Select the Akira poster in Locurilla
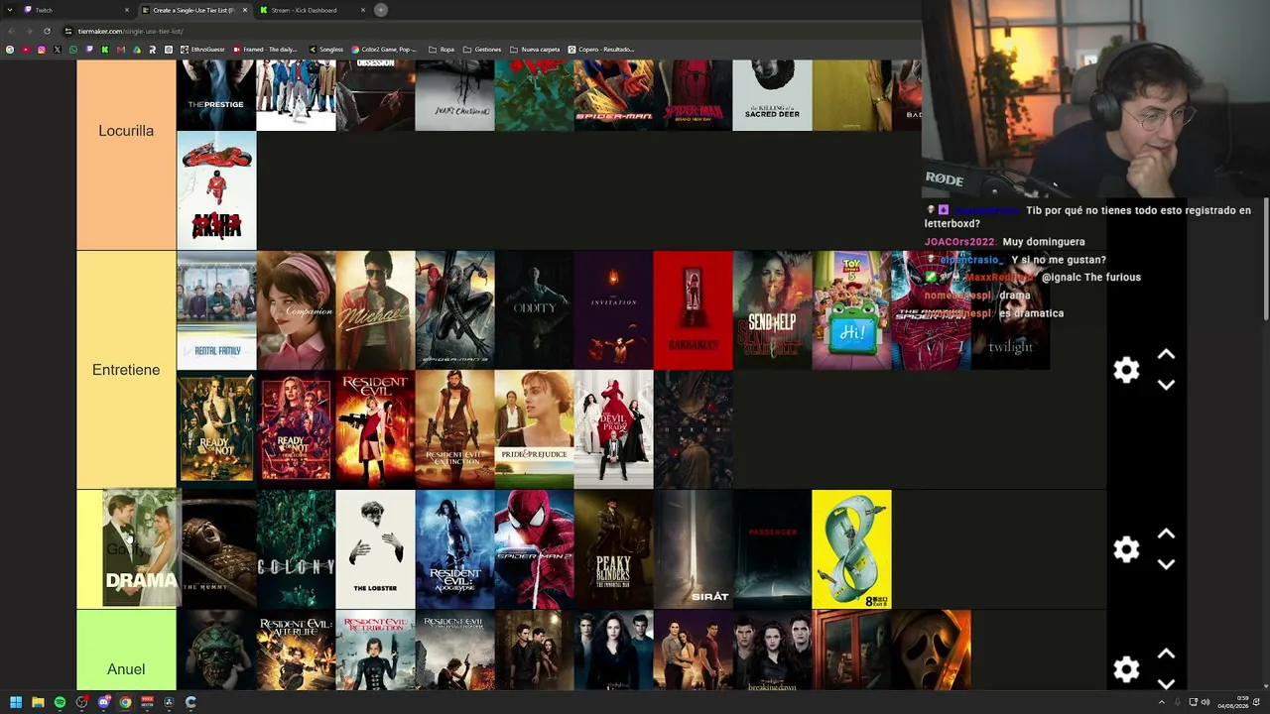 click(x=216, y=190)
